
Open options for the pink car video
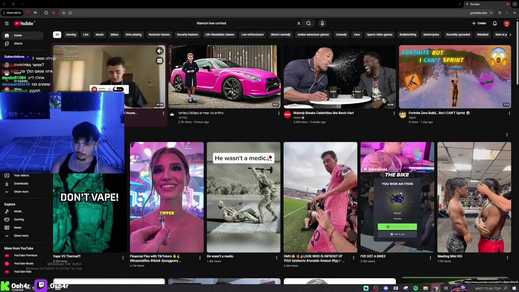point(279,114)
